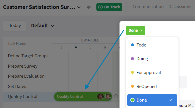Click the green Quality Control Gantt bar
The width and height of the screenshot is (195, 108).
coord(83,96)
